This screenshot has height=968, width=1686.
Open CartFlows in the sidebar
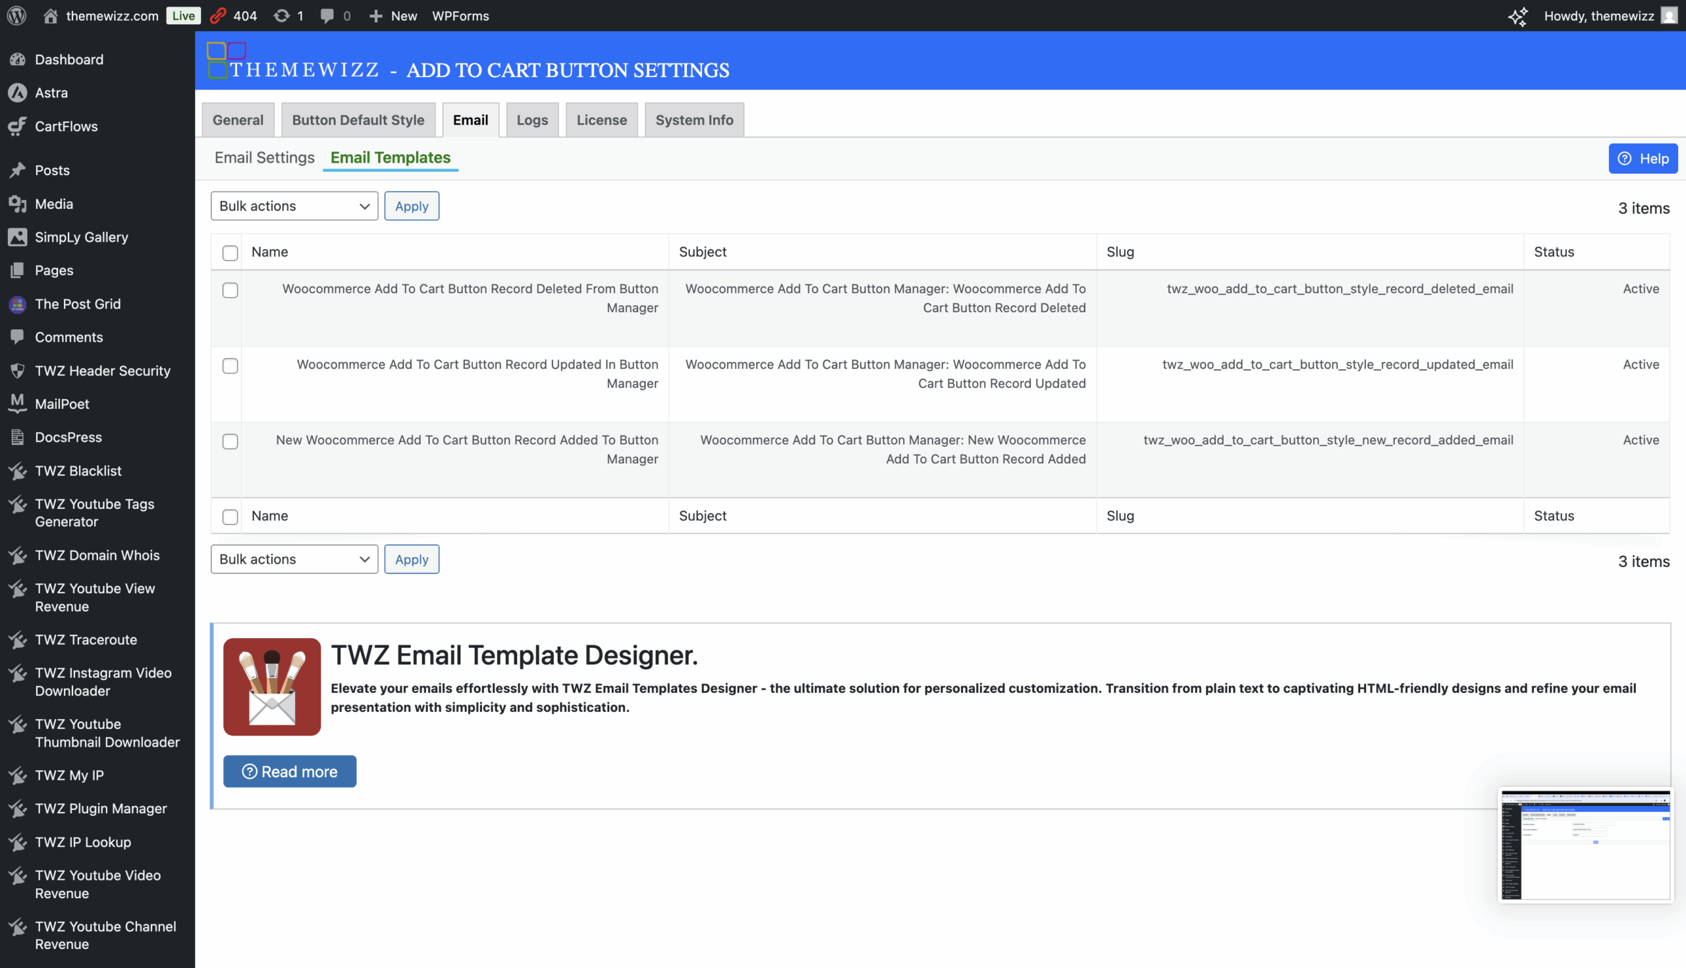pyautogui.click(x=66, y=126)
